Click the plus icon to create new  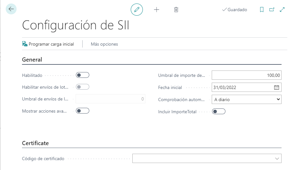pyautogui.click(x=156, y=10)
